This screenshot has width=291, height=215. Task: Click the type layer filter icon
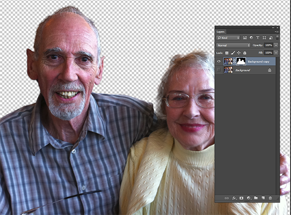coord(257,38)
